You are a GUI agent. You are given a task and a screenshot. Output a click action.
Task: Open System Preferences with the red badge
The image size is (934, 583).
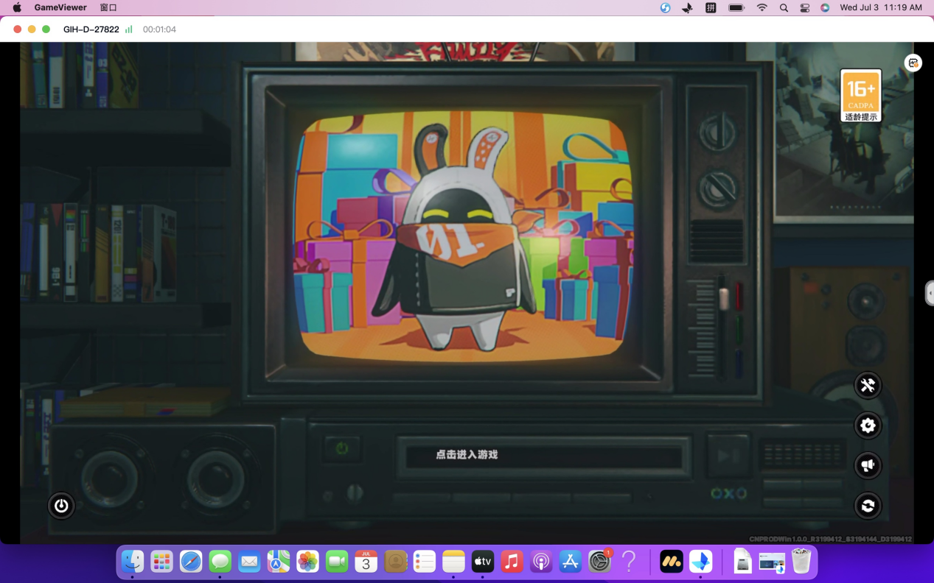click(600, 562)
